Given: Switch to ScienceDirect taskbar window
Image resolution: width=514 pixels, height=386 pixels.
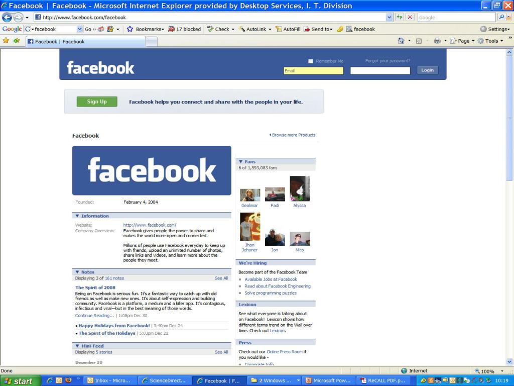Looking at the screenshot, I should 164,381.
